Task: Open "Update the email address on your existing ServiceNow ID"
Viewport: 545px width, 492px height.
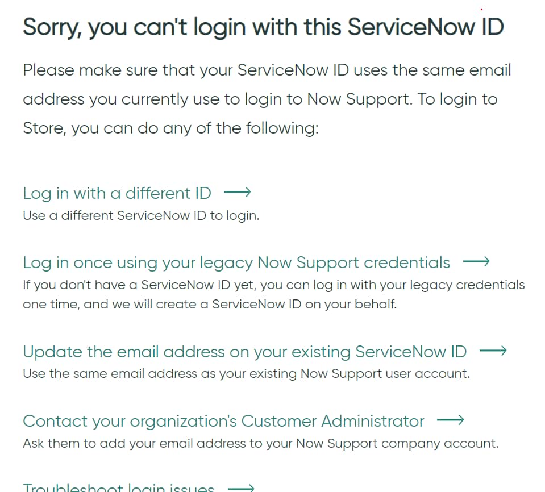Action: [244, 352]
